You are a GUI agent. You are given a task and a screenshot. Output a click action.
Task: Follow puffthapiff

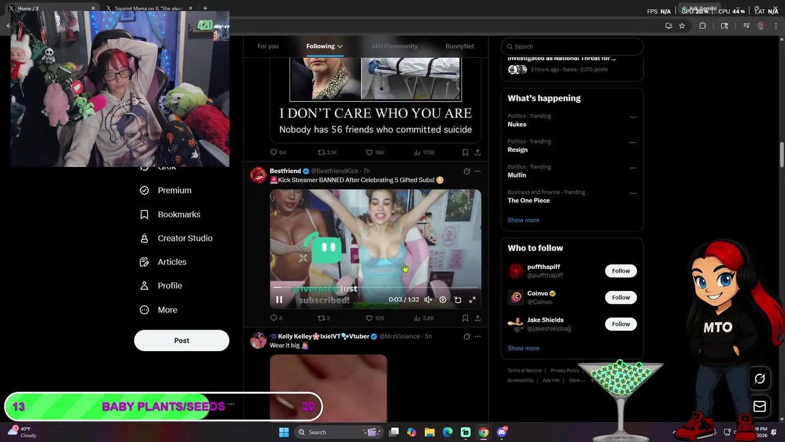pyautogui.click(x=621, y=271)
